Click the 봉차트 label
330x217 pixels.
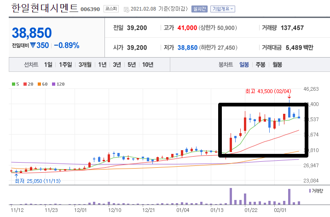(x=226, y=65)
